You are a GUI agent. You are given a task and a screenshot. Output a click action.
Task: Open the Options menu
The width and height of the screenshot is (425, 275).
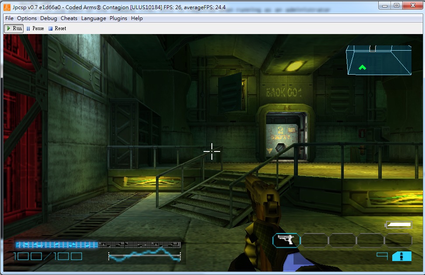pos(27,18)
